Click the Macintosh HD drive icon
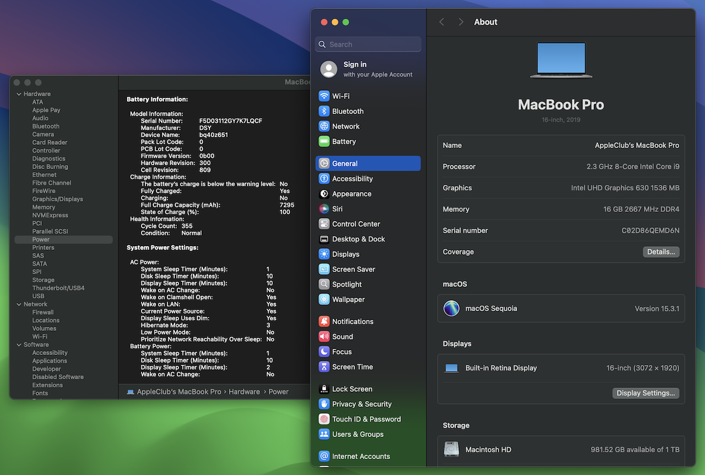Screen dimensions: 705x475 point(452,449)
